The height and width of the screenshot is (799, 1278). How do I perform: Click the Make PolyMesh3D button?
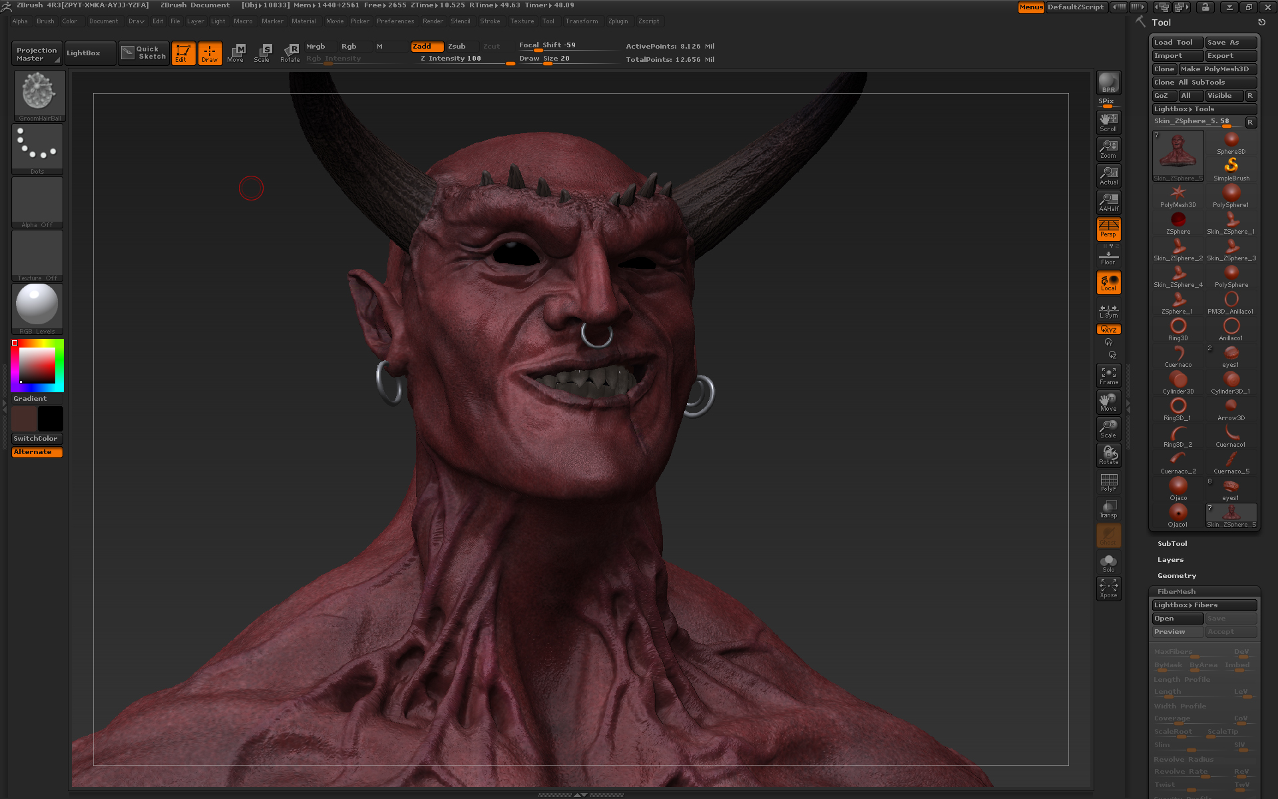tap(1217, 69)
